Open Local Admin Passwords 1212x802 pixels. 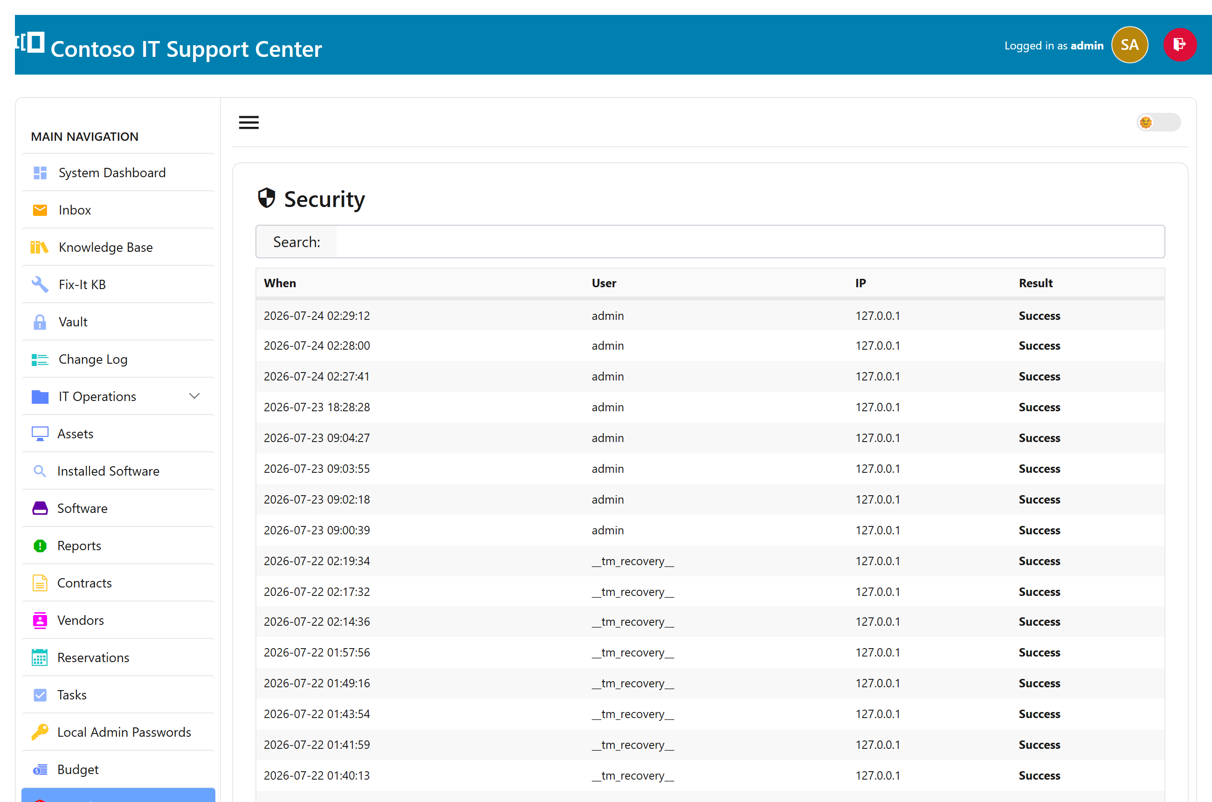[118, 732]
